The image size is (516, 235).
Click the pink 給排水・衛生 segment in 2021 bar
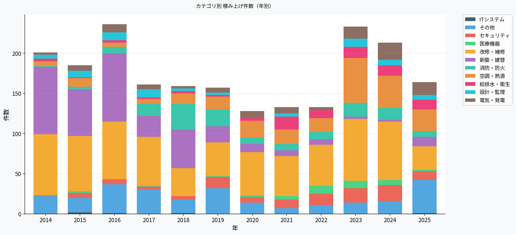pyautogui.click(x=287, y=123)
